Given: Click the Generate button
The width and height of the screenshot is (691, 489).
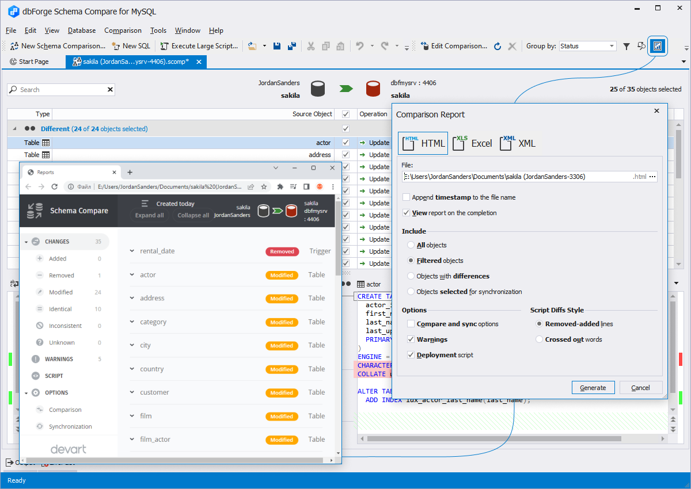Looking at the screenshot, I should tap(593, 388).
